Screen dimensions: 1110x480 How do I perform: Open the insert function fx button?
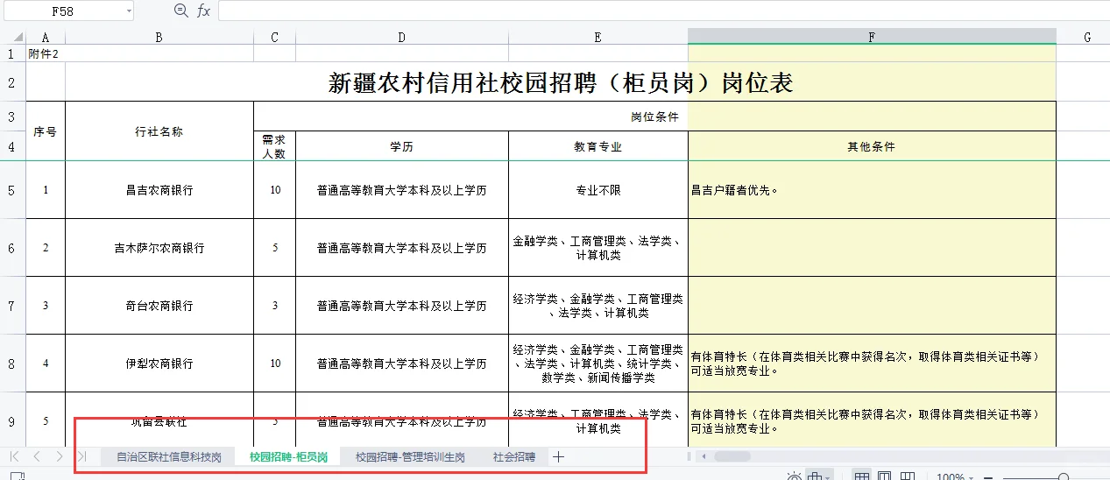click(x=203, y=11)
